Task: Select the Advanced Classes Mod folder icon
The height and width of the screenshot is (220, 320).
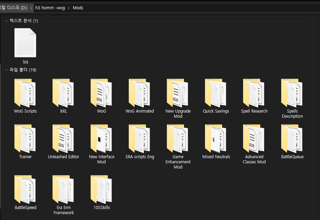Action: pyautogui.click(x=254, y=139)
